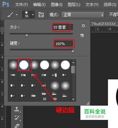Select the last third-row soft airbrush preset
The image size is (118, 128).
click(x=65, y=86)
